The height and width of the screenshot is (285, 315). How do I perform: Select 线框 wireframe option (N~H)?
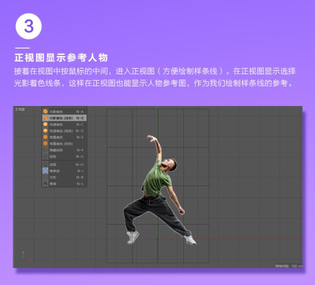pyautogui.click(x=64, y=164)
